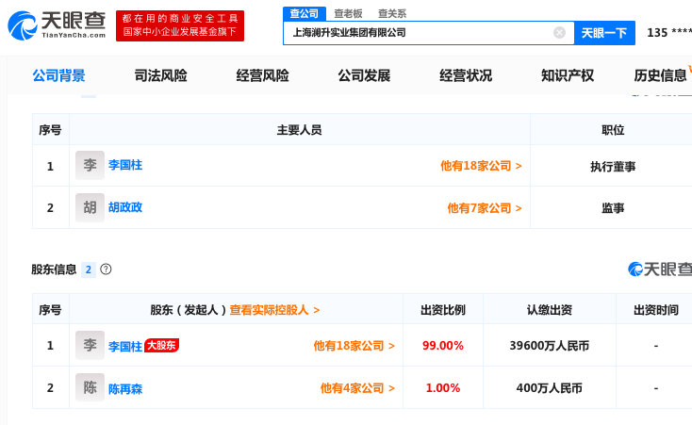Open the 陈再森 profile link
The height and width of the screenshot is (425, 692).
(125, 389)
